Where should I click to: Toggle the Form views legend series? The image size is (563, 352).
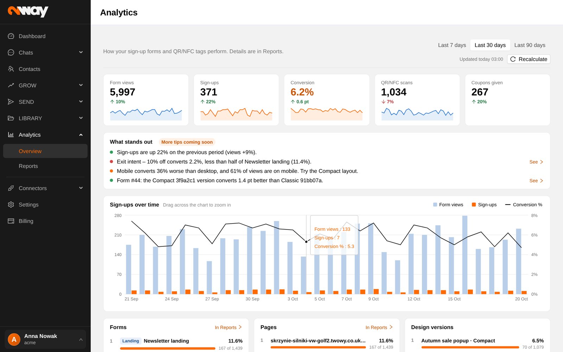tap(448, 205)
